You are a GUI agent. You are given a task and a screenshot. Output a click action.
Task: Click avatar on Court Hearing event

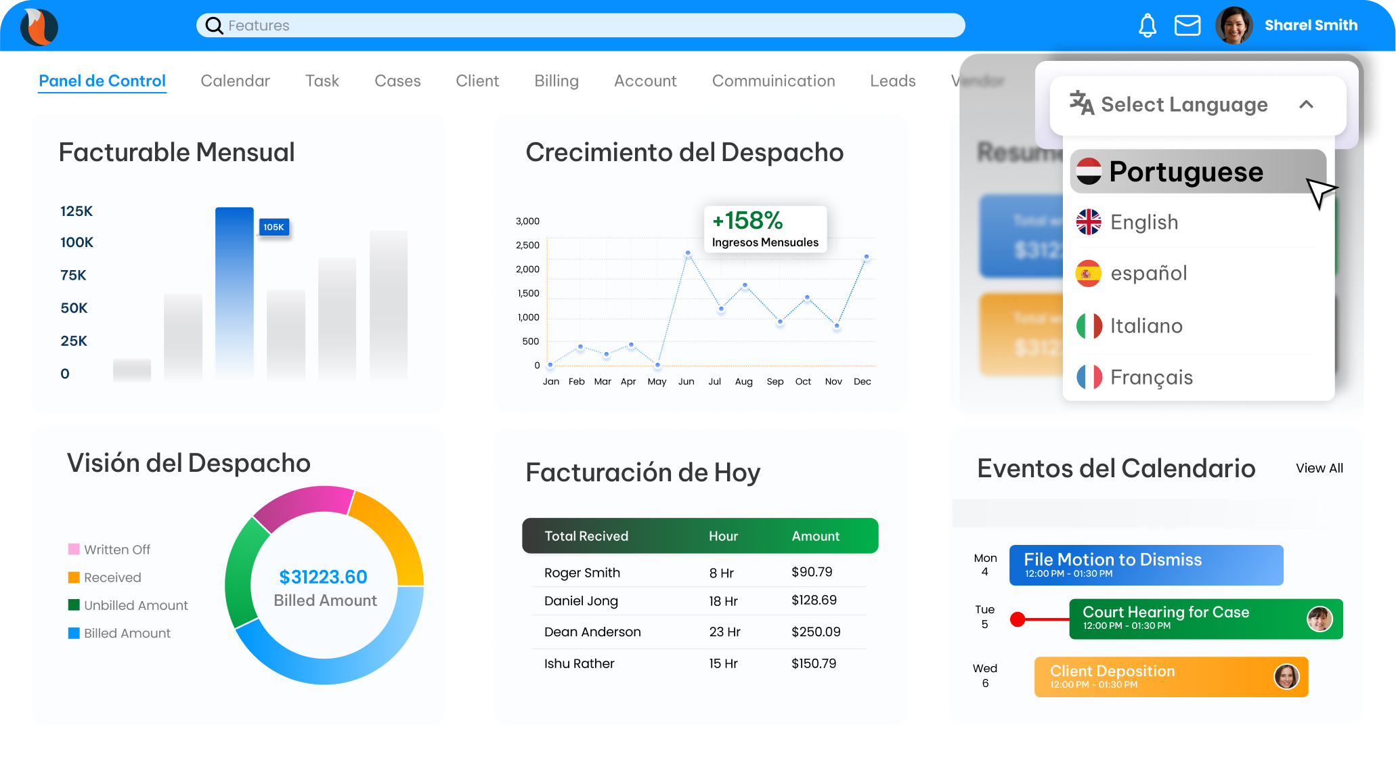pyautogui.click(x=1319, y=619)
